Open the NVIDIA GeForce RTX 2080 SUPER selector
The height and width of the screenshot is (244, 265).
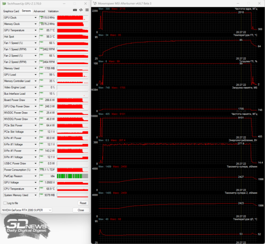pos(27,210)
